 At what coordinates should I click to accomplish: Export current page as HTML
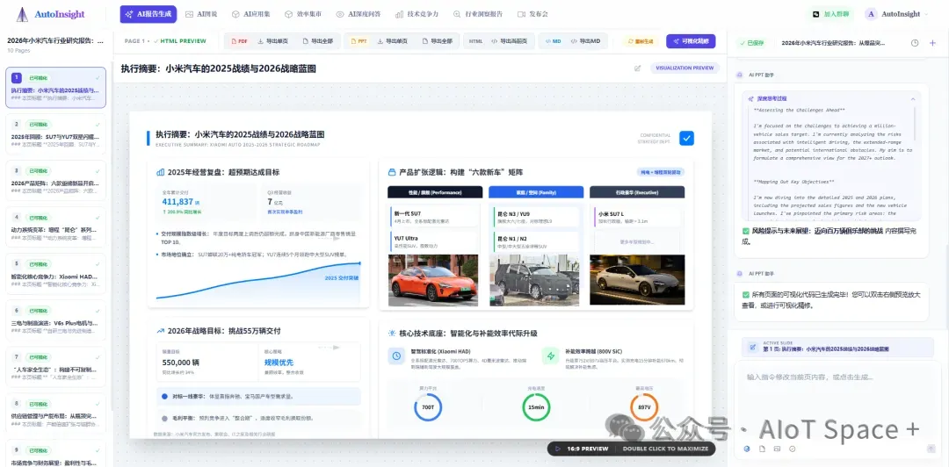[x=509, y=41]
